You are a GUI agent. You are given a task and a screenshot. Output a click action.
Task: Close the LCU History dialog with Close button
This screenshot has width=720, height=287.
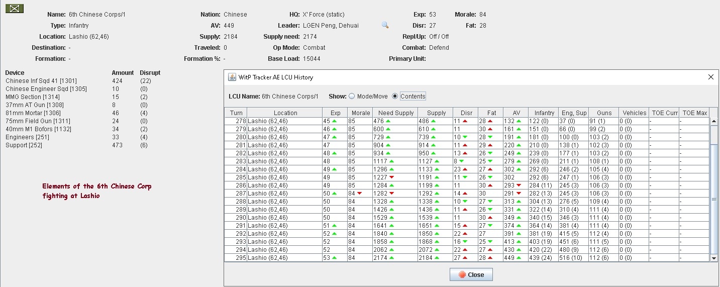point(471,274)
